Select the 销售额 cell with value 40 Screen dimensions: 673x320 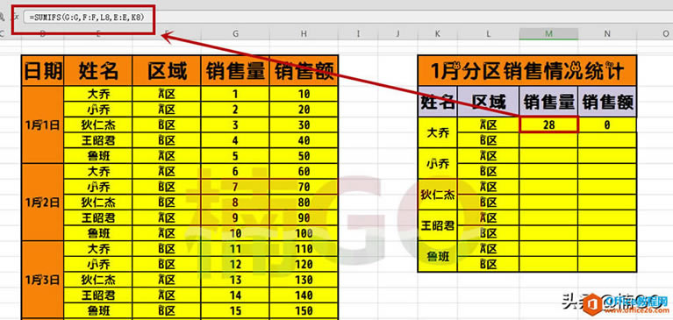pos(304,140)
